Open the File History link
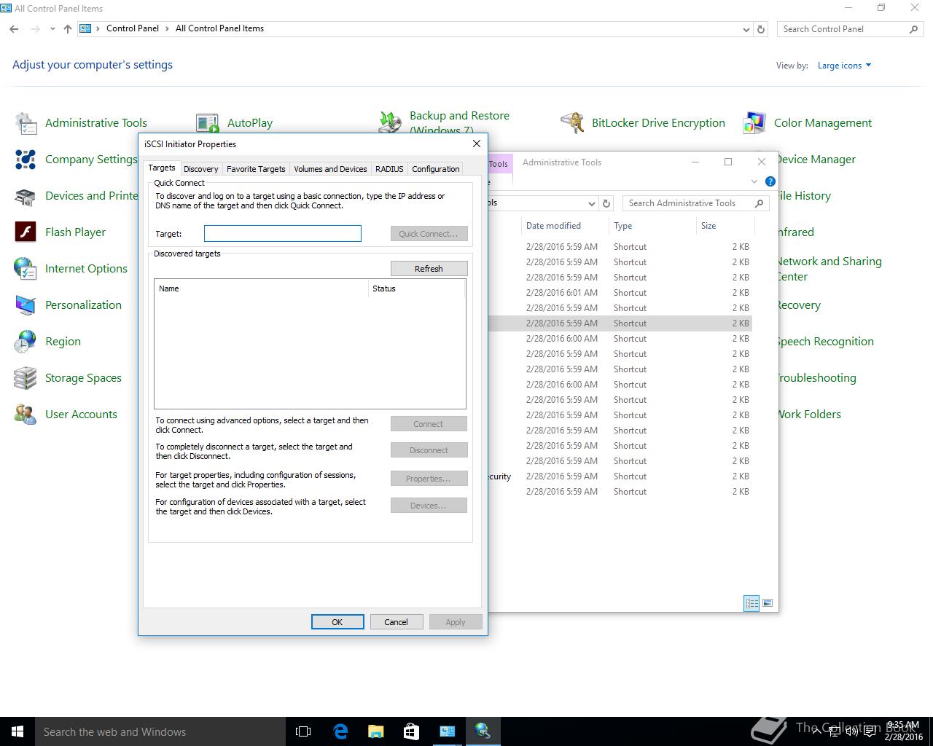 tap(803, 196)
